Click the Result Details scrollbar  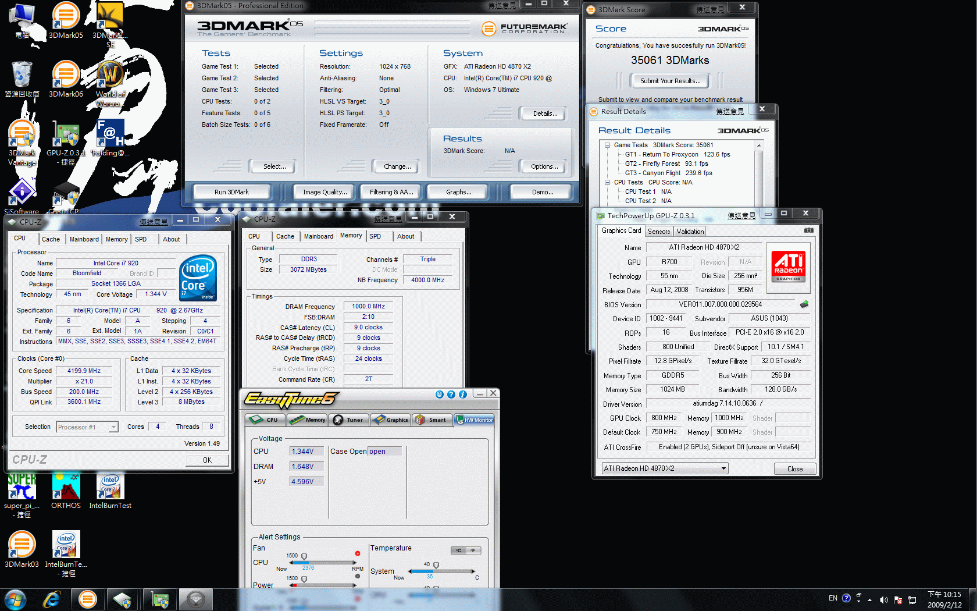point(758,173)
